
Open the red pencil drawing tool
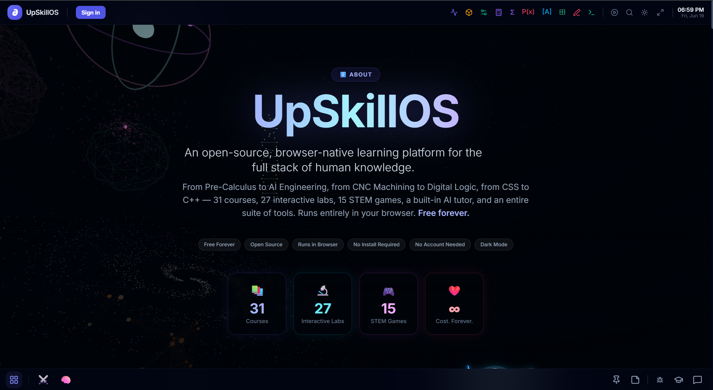pyautogui.click(x=577, y=12)
